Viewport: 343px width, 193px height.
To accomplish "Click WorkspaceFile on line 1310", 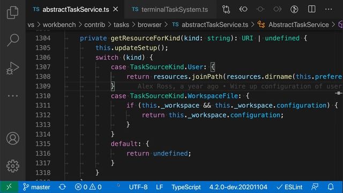I will pyautogui.click(x=213, y=96).
